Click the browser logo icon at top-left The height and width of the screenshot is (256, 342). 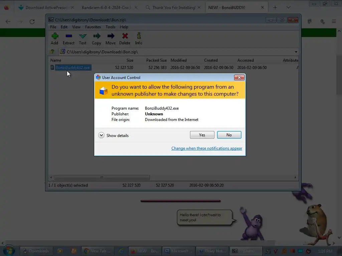coord(7,8)
